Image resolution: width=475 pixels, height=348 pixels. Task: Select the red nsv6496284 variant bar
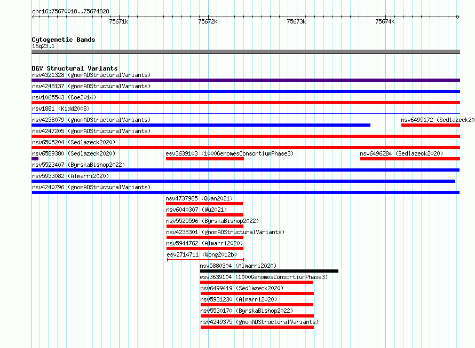(x=410, y=159)
